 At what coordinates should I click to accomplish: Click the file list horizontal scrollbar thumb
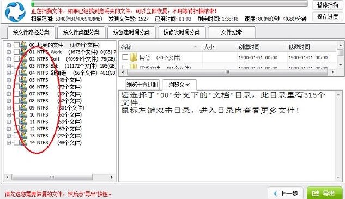pyautogui.click(x=227, y=72)
